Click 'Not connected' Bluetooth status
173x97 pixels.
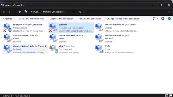20,28
